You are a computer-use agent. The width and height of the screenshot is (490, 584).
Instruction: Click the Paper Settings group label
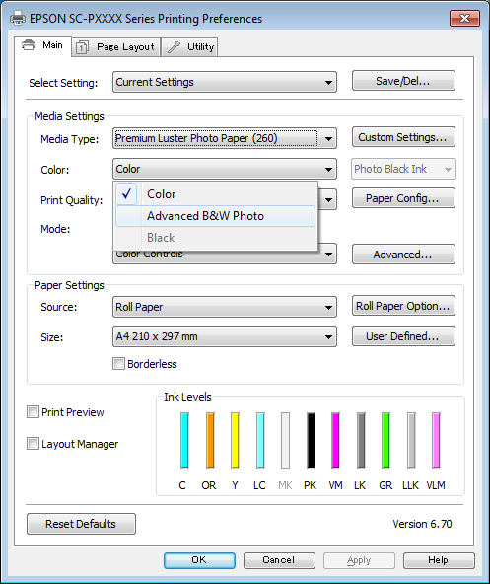(x=69, y=285)
